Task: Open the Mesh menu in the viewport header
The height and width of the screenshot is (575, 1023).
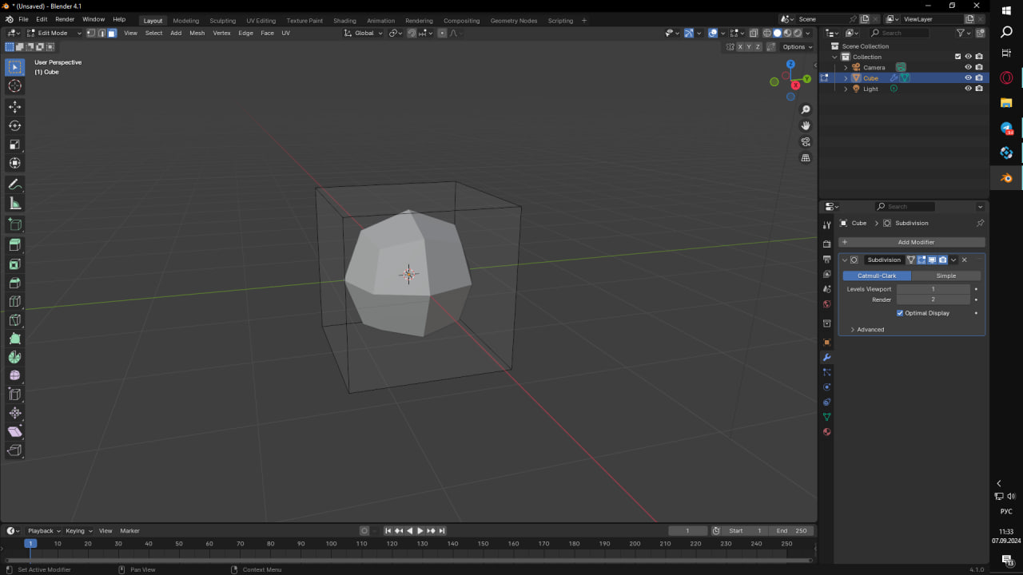Action: tap(197, 33)
